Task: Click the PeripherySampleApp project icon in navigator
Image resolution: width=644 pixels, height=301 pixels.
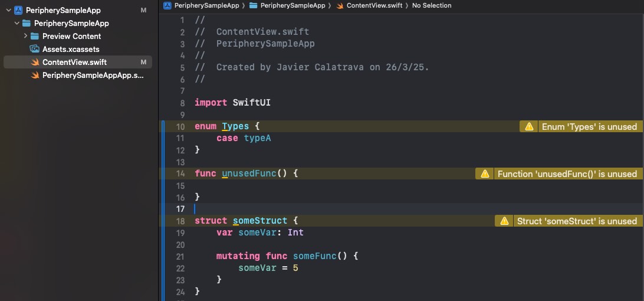Action: pyautogui.click(x=18, y=10)
